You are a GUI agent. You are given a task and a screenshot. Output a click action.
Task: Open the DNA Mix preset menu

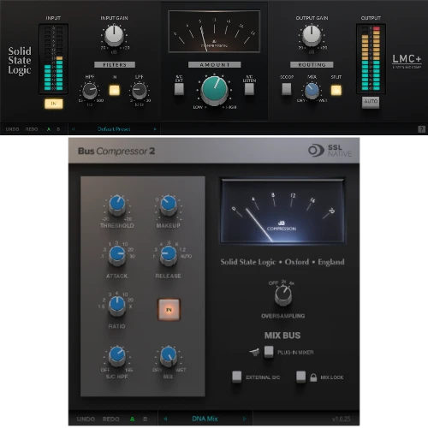tap(205, 419)
